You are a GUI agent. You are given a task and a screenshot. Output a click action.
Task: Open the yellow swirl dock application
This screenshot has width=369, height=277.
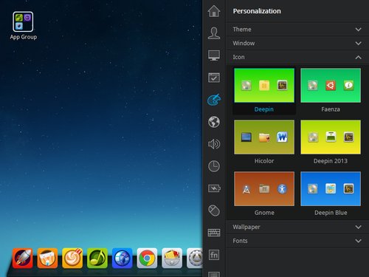click(x=72, y=258)
